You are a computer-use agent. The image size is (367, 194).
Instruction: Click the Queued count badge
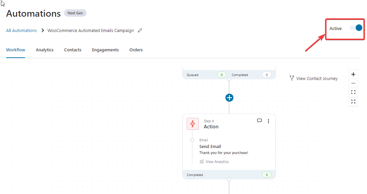(221, 75)
